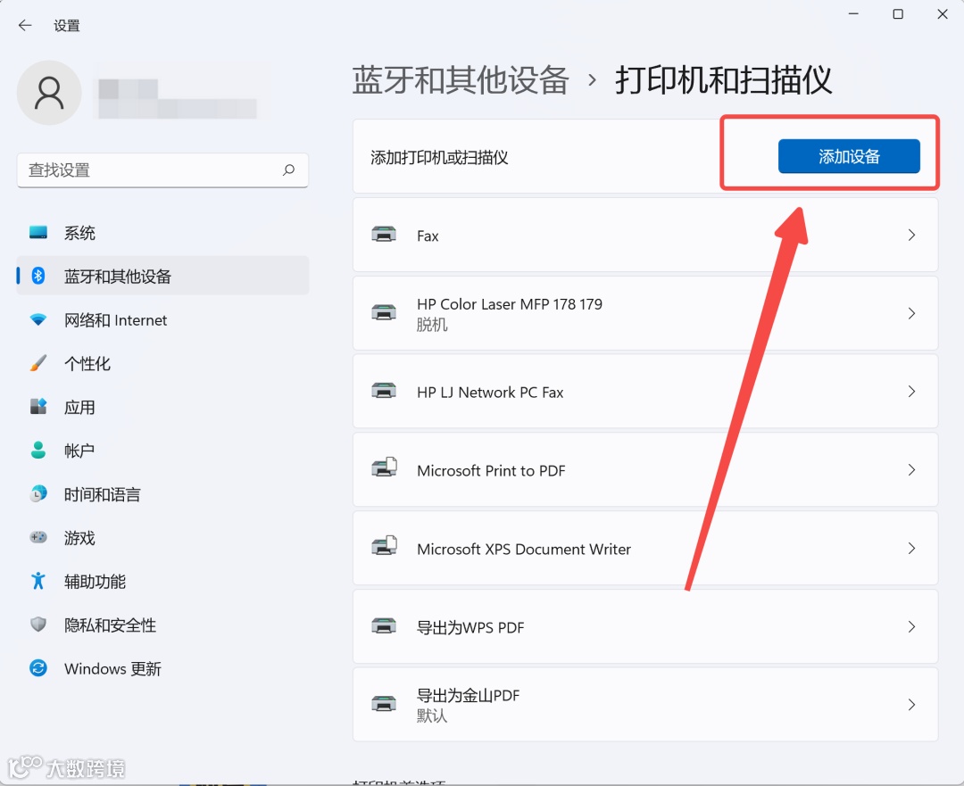This screenshot has width=964, height=786.
Task: Click the gamepad icon for 游戏
Action: click(38, 537)
